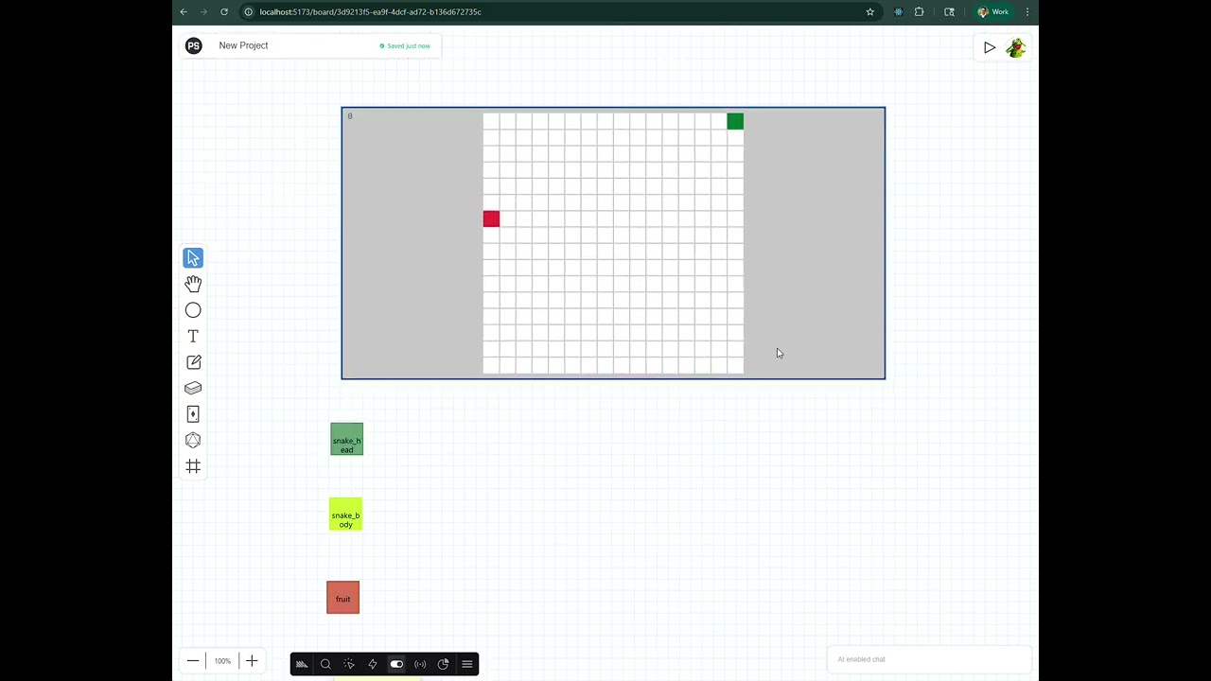Screen dimensions: 1211x681
Task: Click the AI enabled chat input
Action: coord(927,659)
